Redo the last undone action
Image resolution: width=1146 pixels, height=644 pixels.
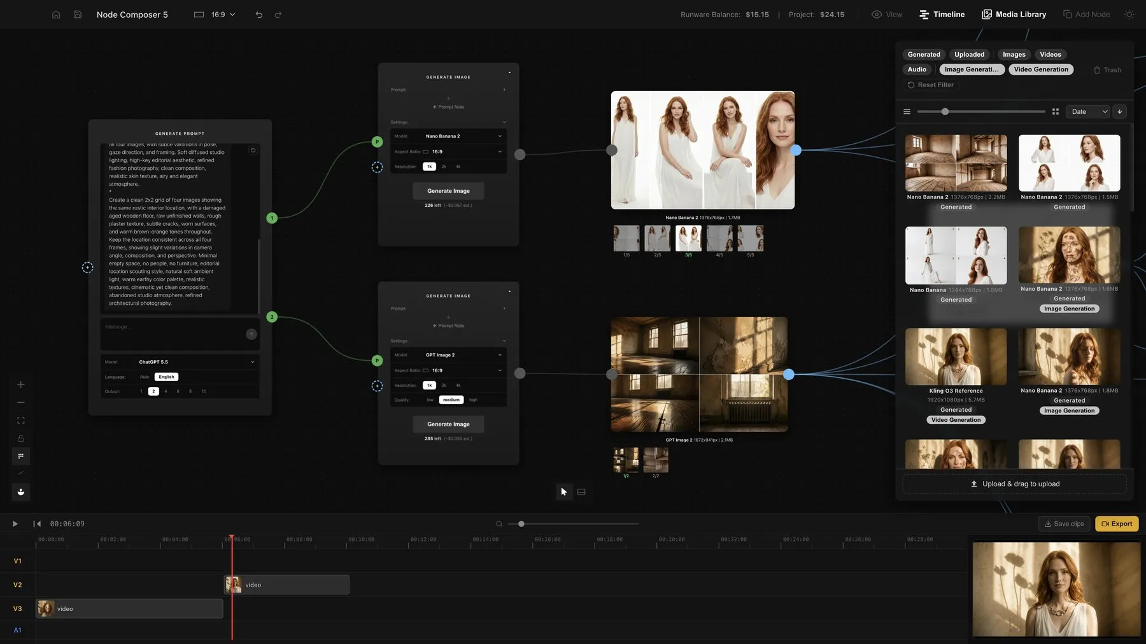pyautogui.click(x=278, y=14)
